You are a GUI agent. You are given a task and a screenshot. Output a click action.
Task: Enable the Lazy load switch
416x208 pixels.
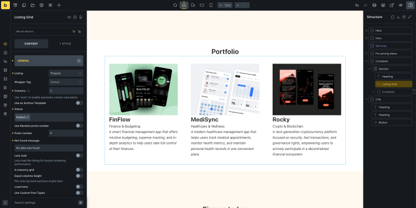[x=79, y=155]
